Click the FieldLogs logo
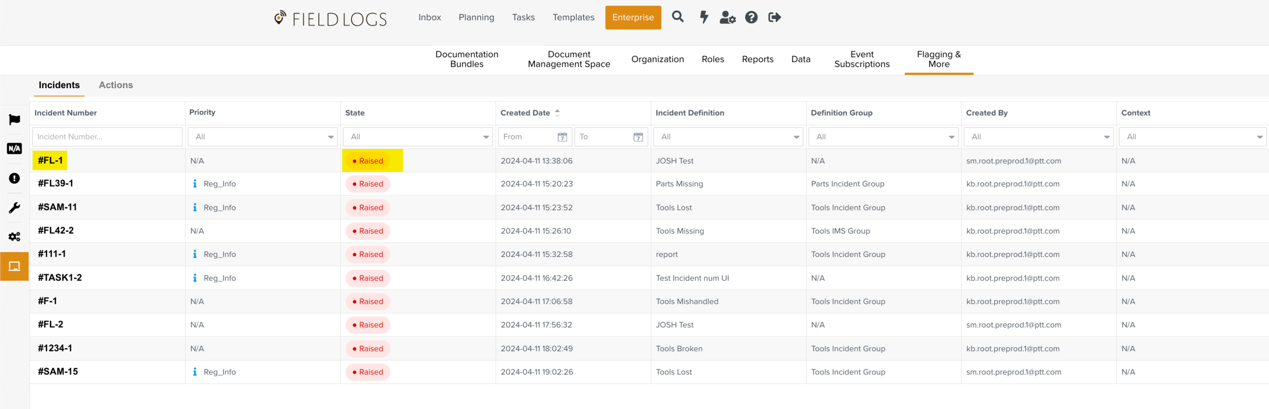The height and width of the screenshot is (409, 1269). pyautogui.click(x=330, y=19)
